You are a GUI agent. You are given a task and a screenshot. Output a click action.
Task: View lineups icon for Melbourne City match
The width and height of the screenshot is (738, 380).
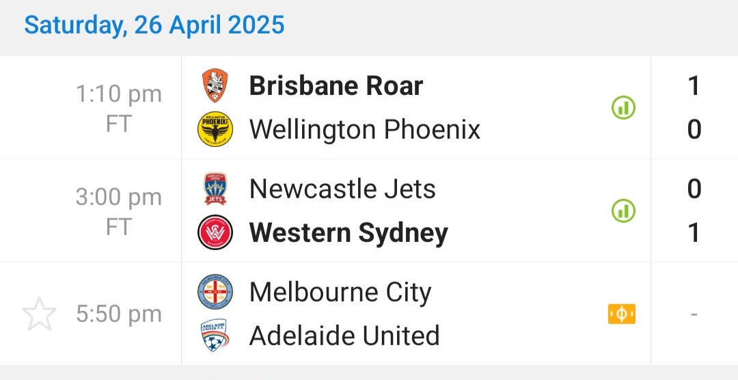(621, 314)
